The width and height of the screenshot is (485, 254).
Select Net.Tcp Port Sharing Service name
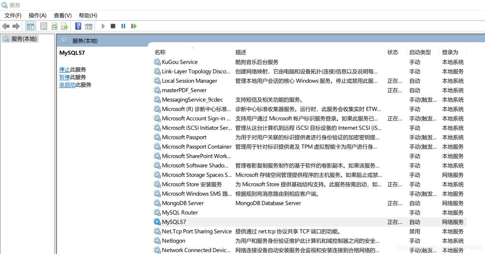tap(197, 231)
